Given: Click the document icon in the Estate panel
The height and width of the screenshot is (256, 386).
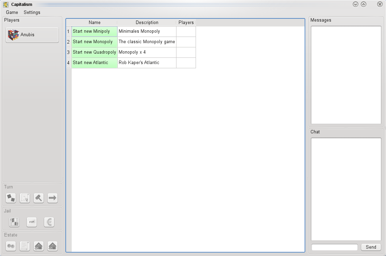Looking at the screenshot, I should (25, 246).
